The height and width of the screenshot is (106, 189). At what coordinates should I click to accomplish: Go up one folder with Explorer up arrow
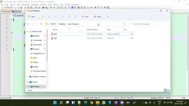pos(41,24)
